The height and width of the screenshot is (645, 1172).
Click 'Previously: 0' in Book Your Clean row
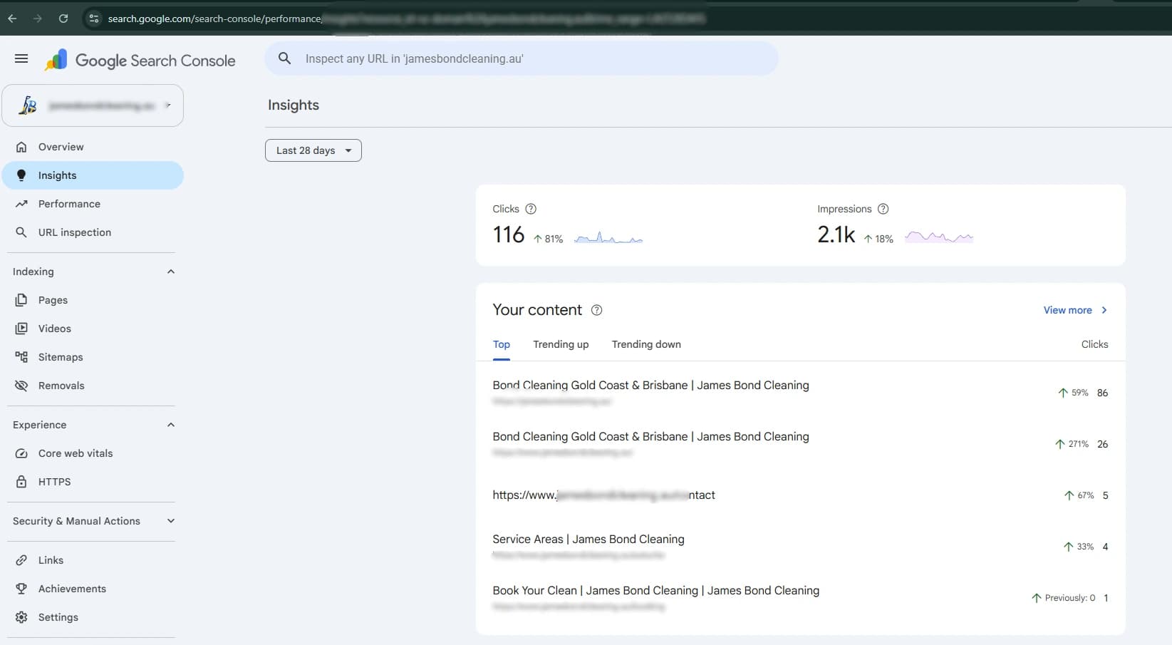1069,598
